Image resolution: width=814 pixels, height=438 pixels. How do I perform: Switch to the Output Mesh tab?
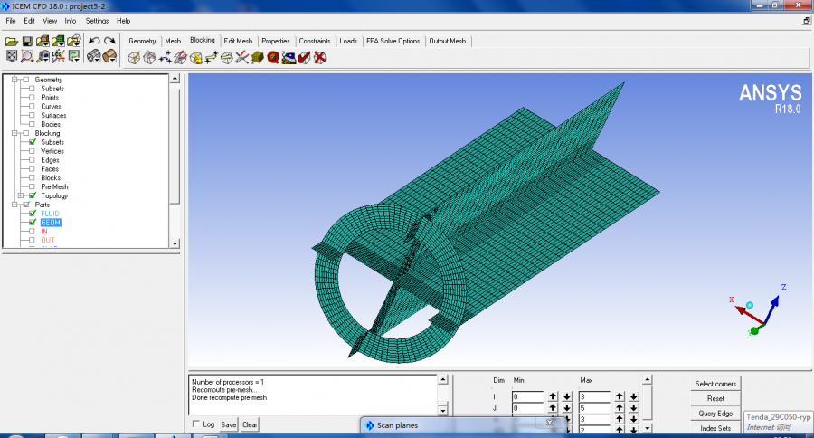coord(448,41)
